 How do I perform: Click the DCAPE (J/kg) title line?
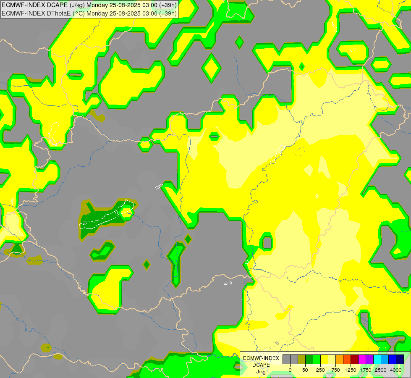(89, 5)
